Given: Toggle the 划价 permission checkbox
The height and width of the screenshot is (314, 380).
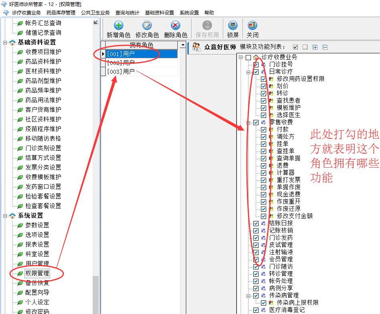Looking at the screenshot, I should pyautogui.click(x=263, y=86).
